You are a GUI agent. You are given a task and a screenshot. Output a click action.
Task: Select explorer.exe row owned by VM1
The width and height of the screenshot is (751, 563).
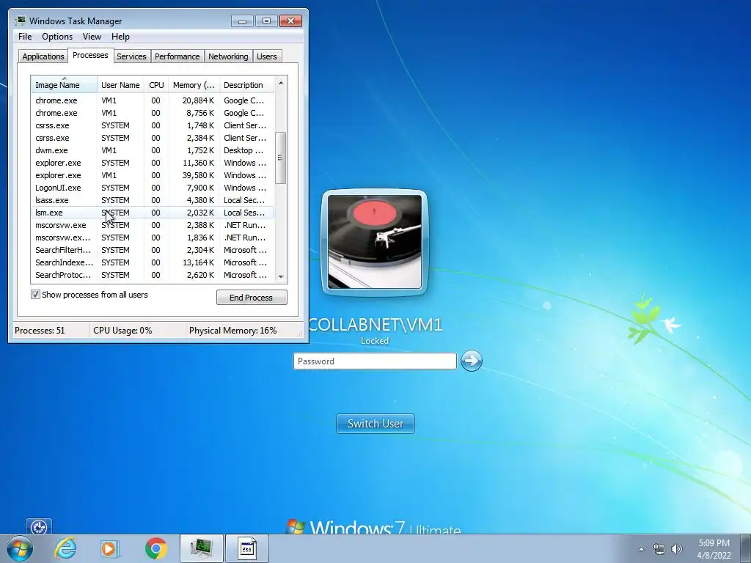(x=153, y=175)
